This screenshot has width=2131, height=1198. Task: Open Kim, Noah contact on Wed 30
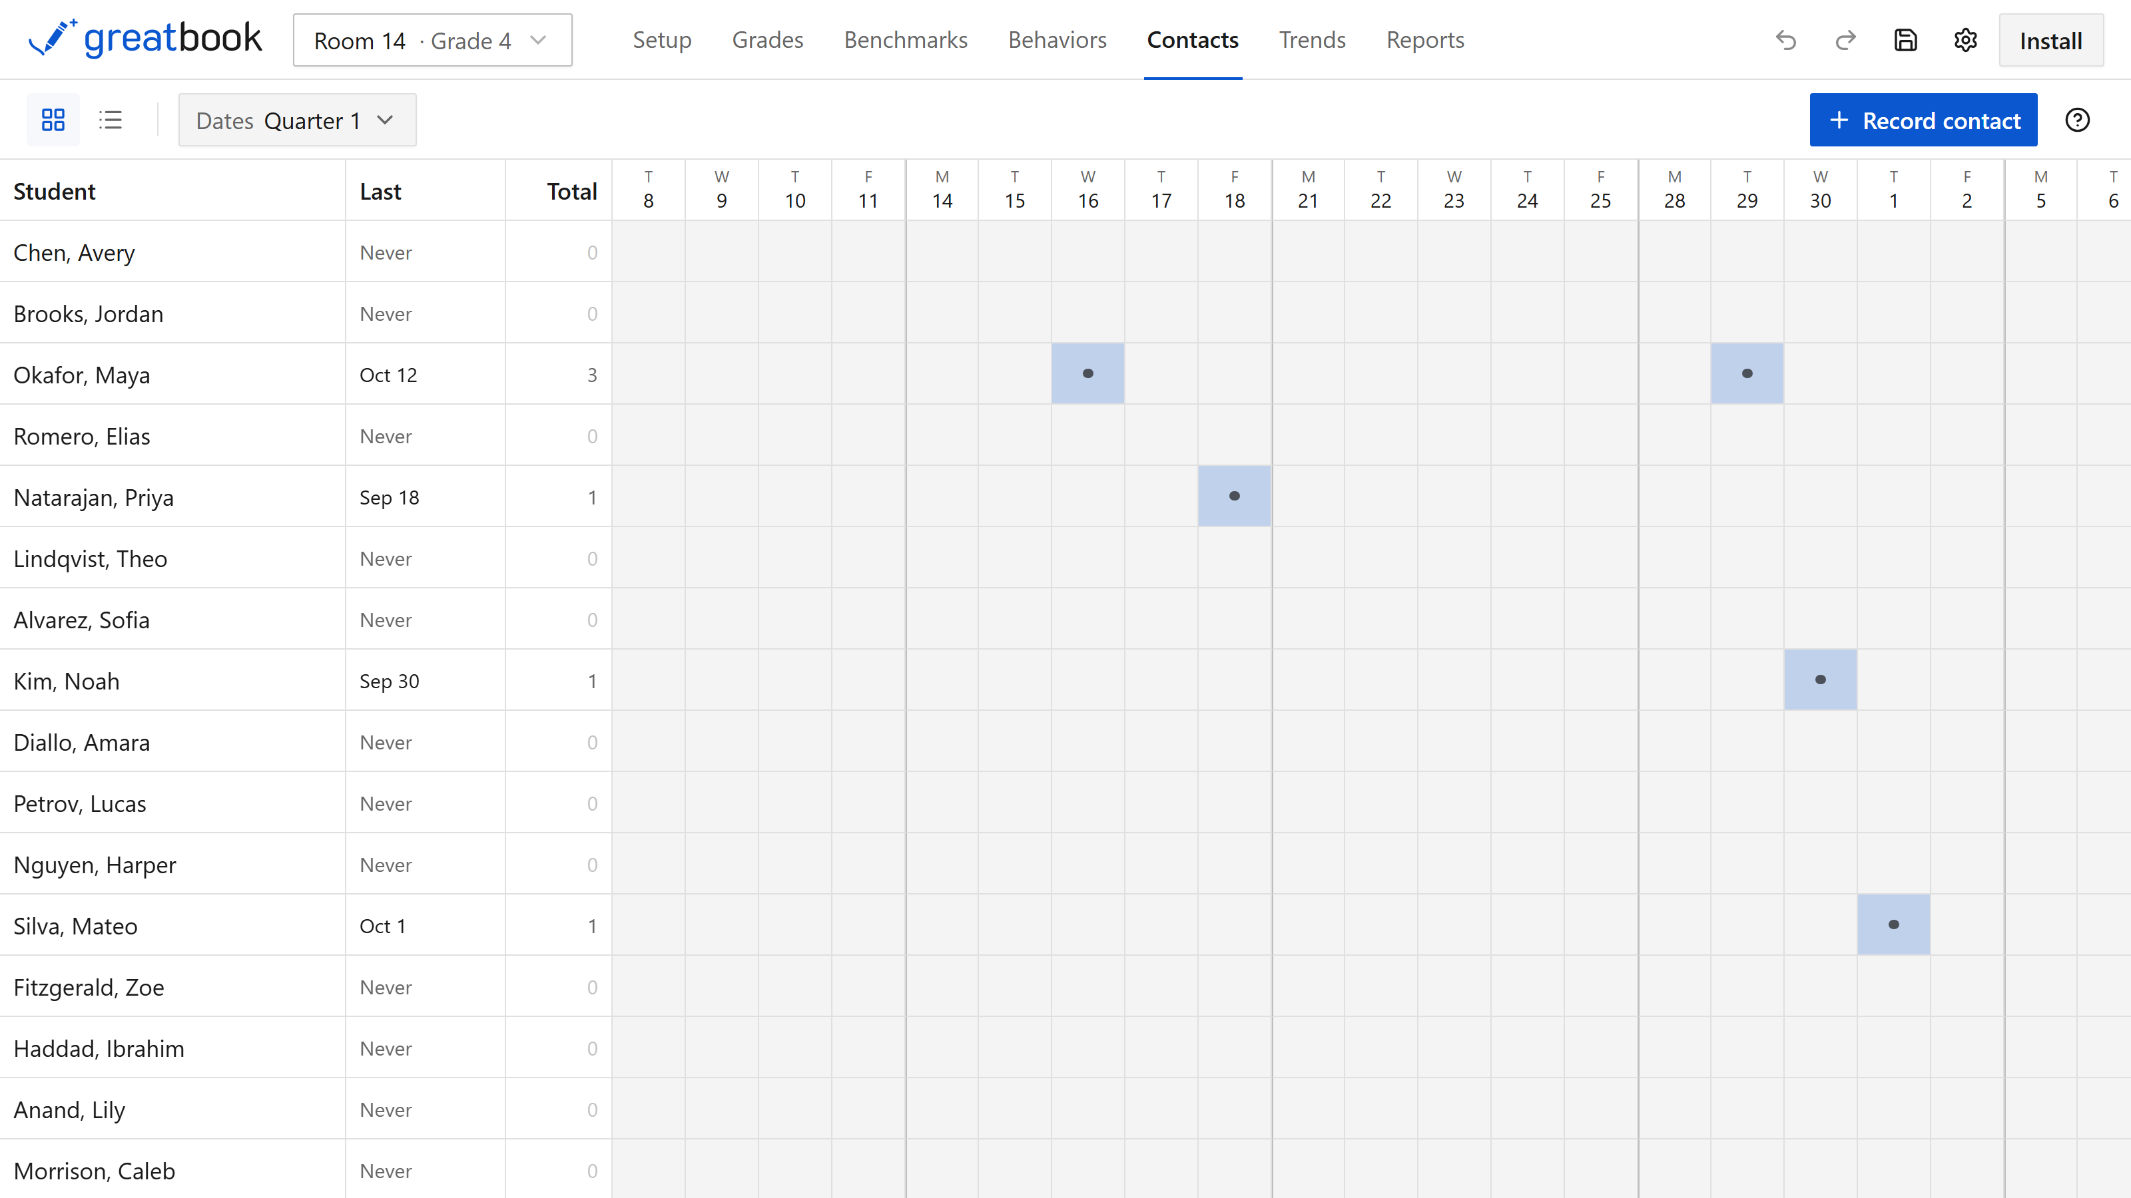click(x=1820, y=680)
